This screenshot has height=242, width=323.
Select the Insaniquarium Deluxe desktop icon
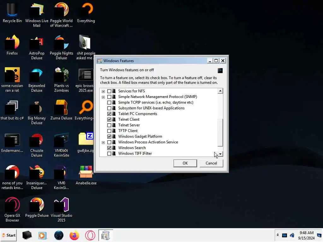click(37, 177)
